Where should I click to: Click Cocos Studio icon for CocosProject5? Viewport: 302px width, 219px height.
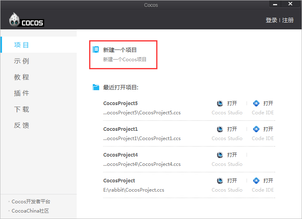[220, 103]
